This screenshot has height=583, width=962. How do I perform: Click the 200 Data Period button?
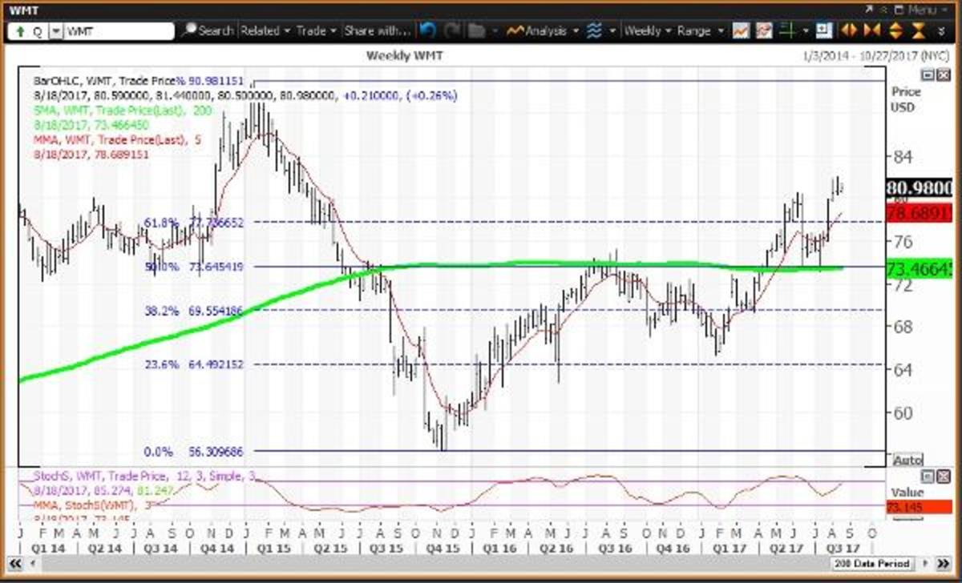coord(872,564)
